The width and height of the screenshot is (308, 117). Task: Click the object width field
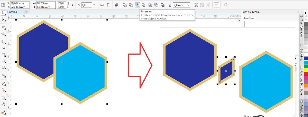click(x=46, y=3)
